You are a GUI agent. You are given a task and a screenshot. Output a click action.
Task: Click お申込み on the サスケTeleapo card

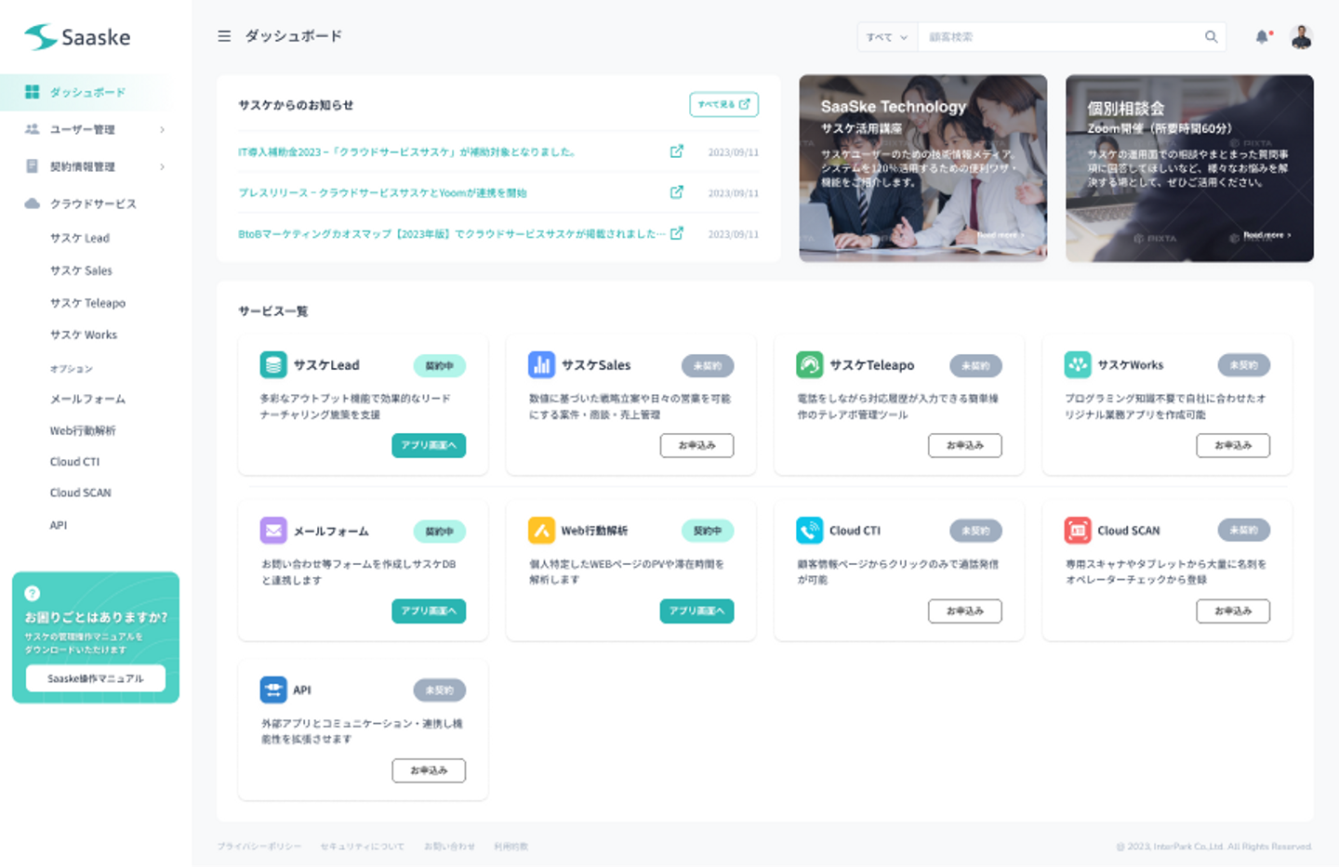coord(965,445)
